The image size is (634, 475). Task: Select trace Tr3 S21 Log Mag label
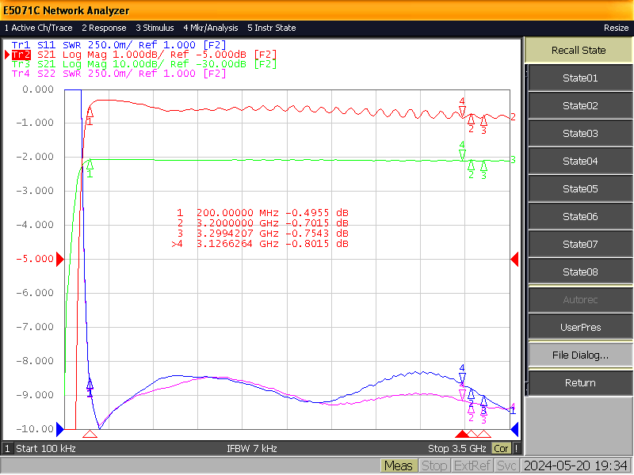[x=144, y=64]
